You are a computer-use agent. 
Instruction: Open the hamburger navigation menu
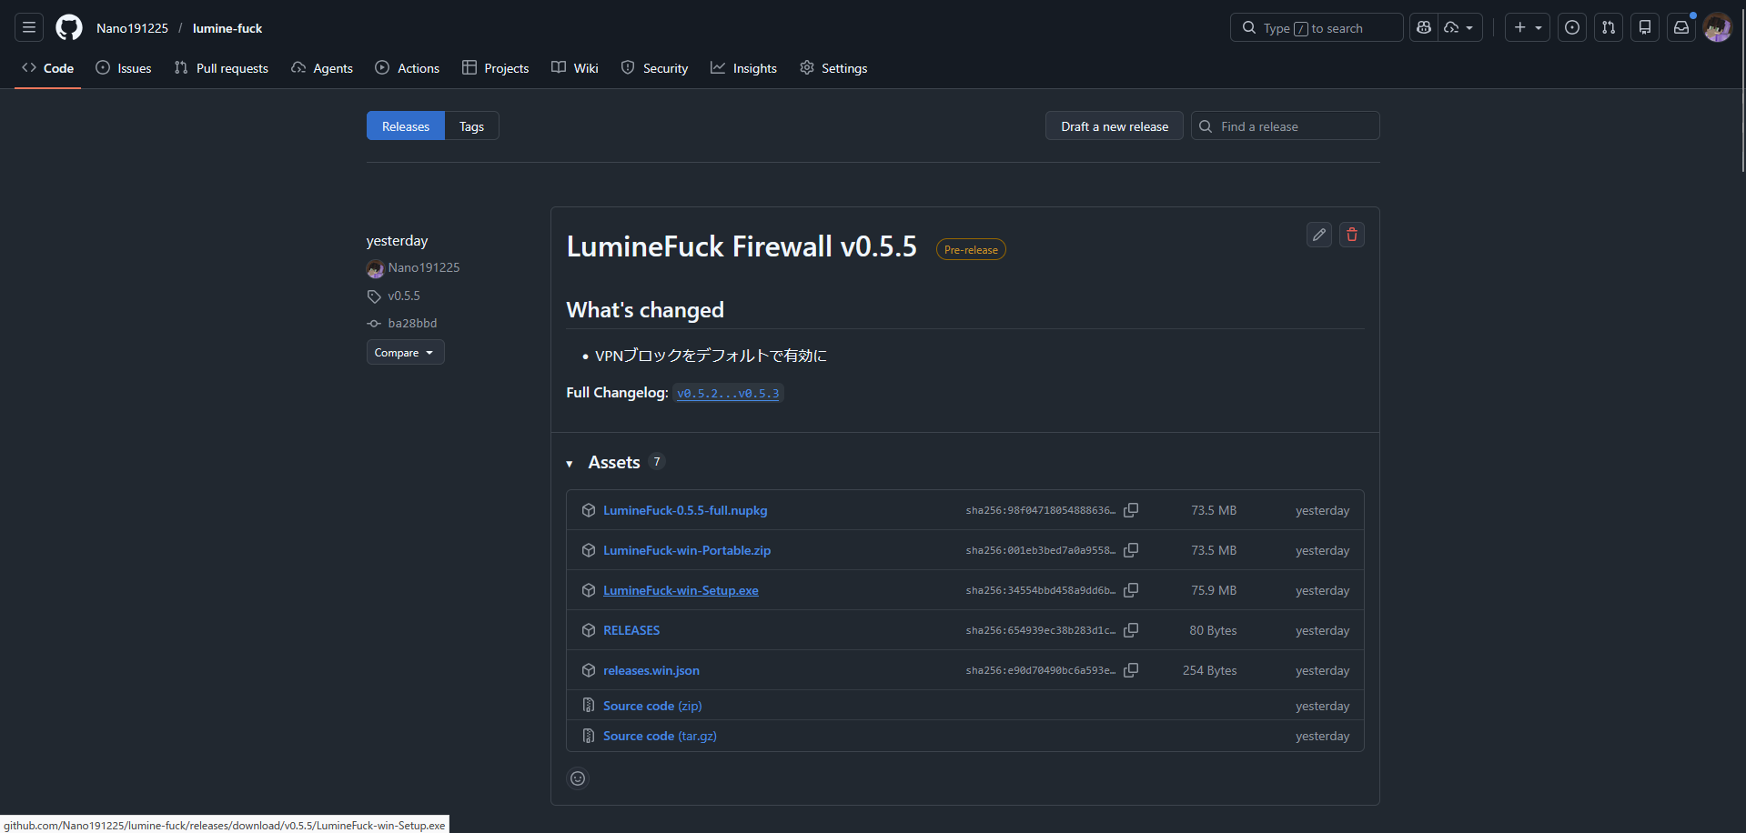pyautogui.click(x=29, y=28)
